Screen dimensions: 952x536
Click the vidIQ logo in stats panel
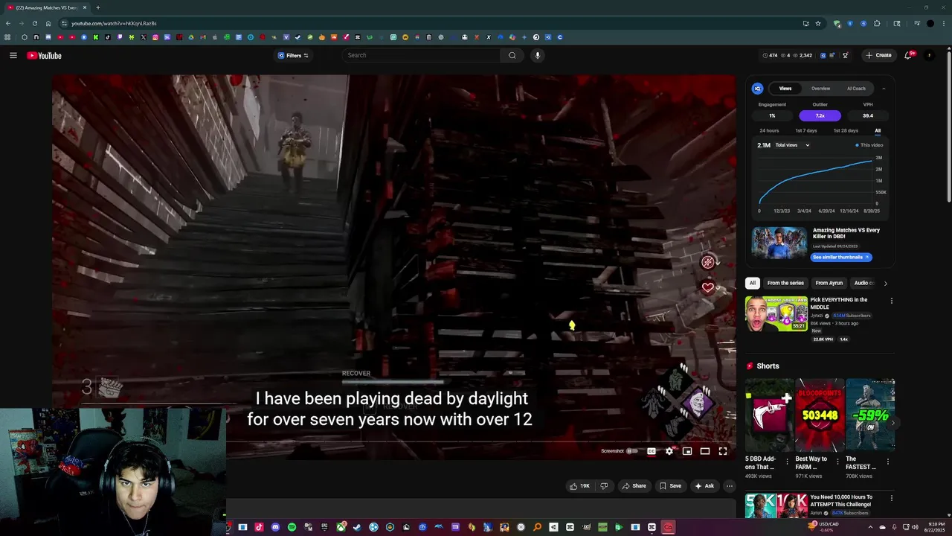758,89
